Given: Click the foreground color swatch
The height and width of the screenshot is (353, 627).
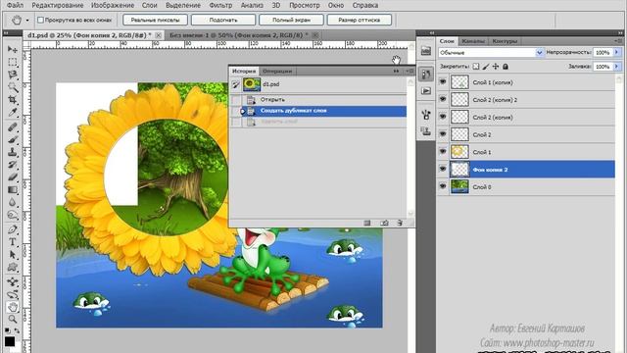Looking at the screenshot, I should pos(10,341).
